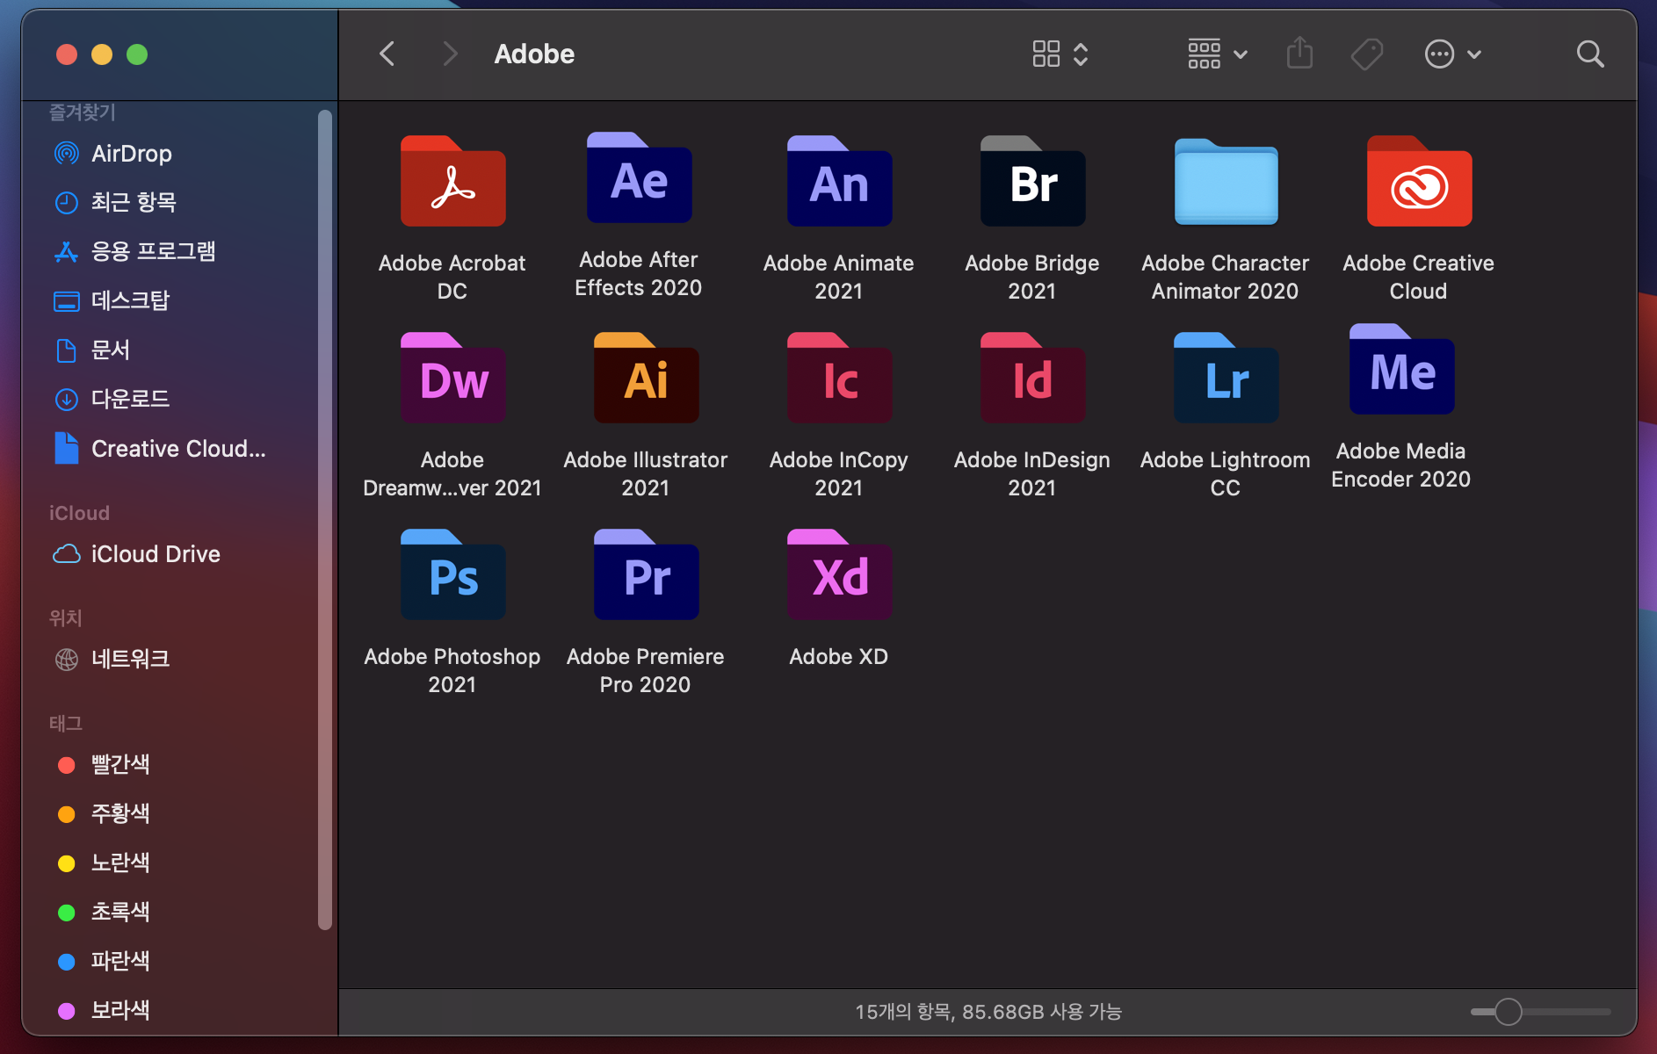Click the sidebar vertical scrollbar
The width and height of the screenshot is (1657, 1054).
tap(325, 518)
